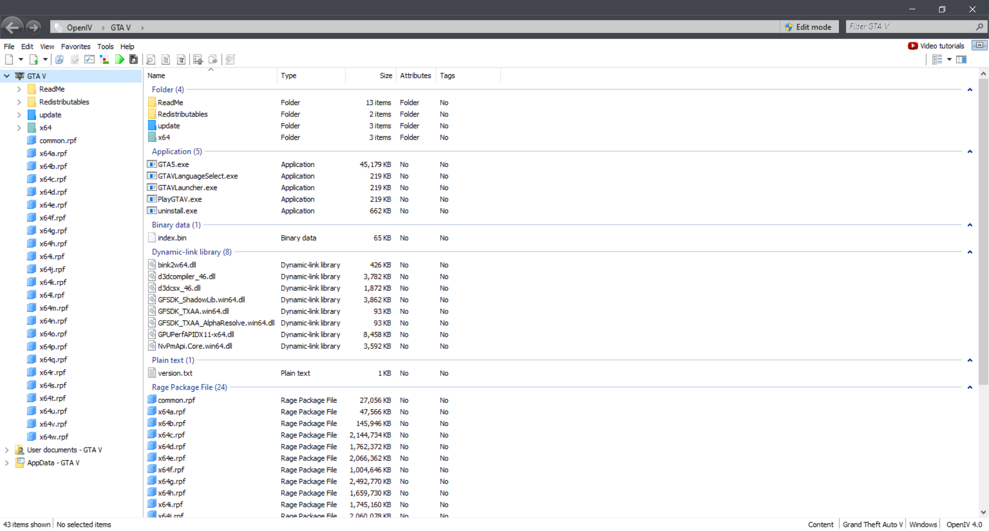Screen dimensions: 989x531
Task: Click the checklist window toolbar icon
Action: [90, 60]
